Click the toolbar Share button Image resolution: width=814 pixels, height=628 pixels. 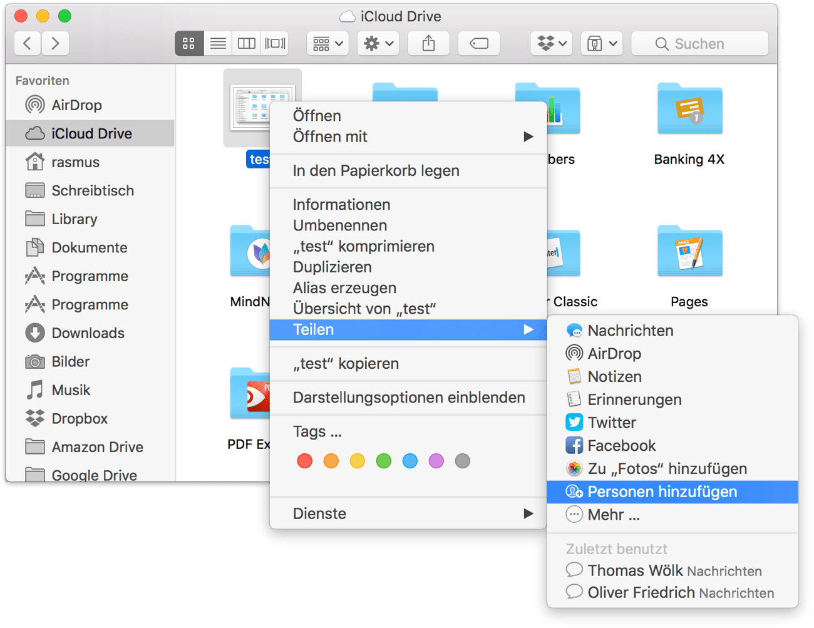pyautogui.click(x=428, y=43)
